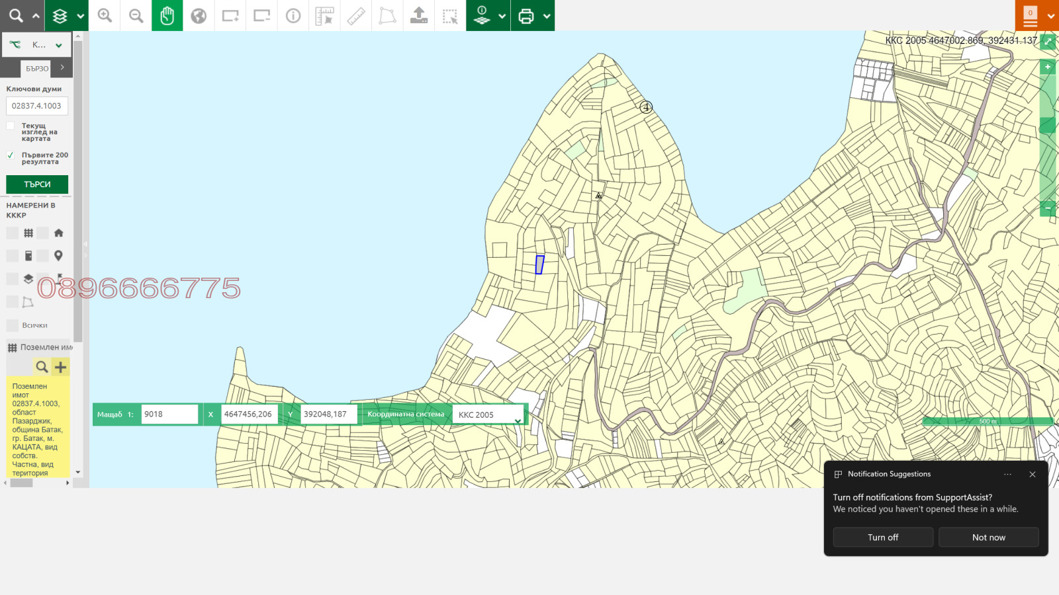Expand the layers dropdown arrow in toolbar
The width and height of the screenshot is (1059, 595).
81,16
